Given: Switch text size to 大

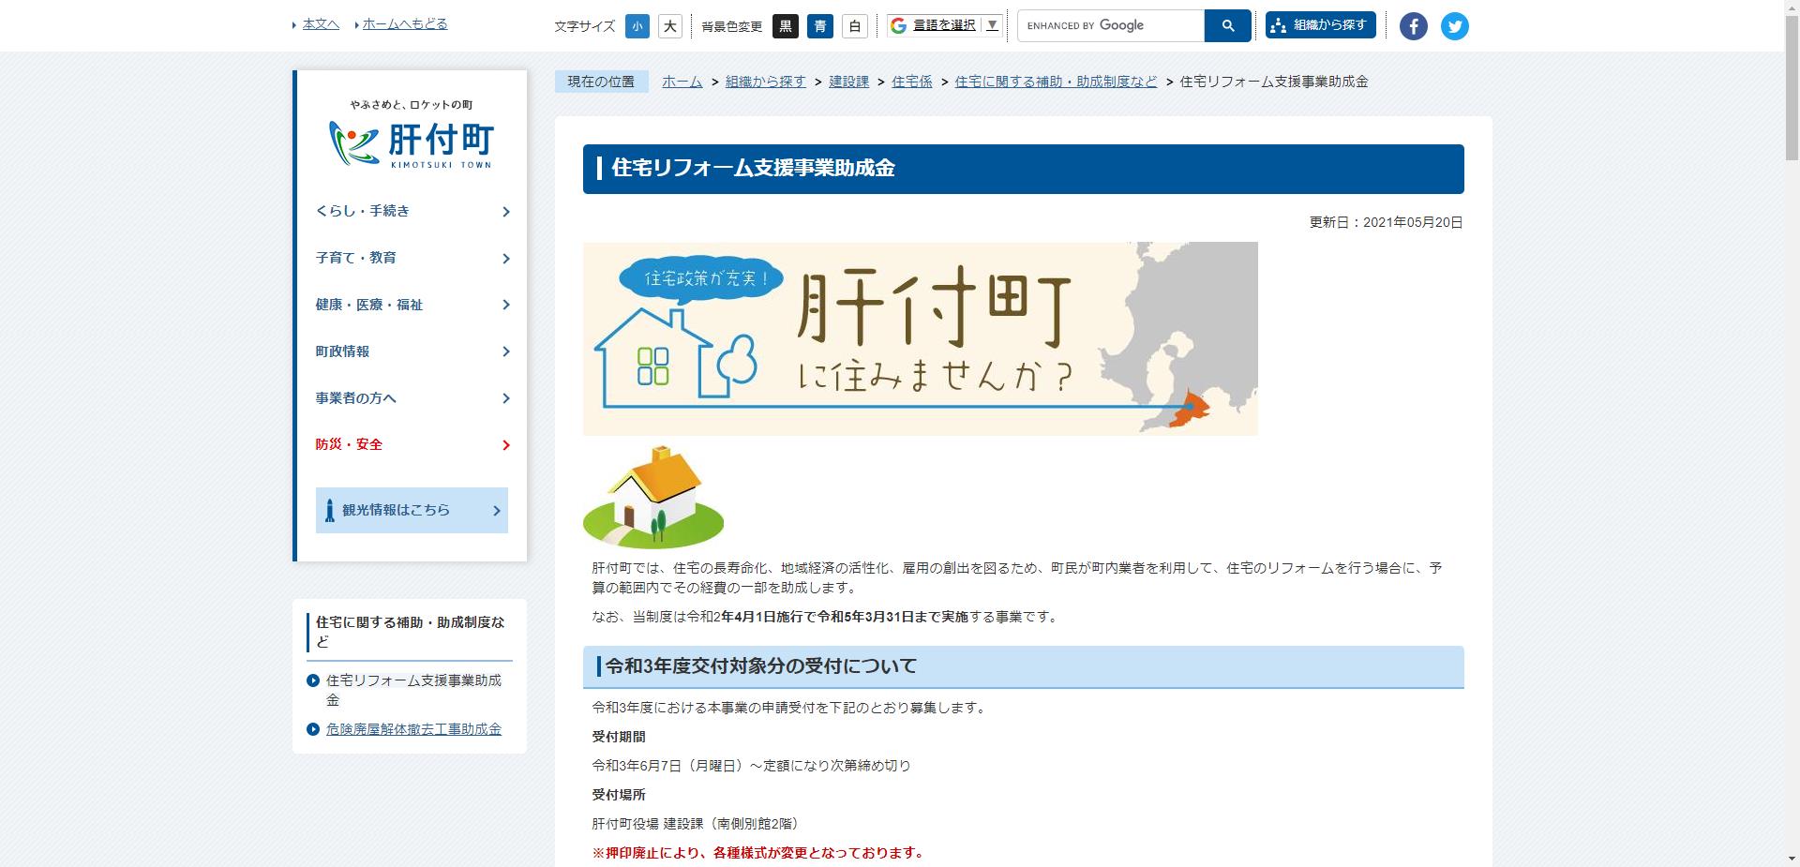Looking at the screenshot, I should (x=667, y=26).
